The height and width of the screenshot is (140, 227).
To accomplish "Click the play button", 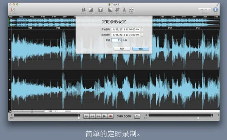I will tap(104, 116).
